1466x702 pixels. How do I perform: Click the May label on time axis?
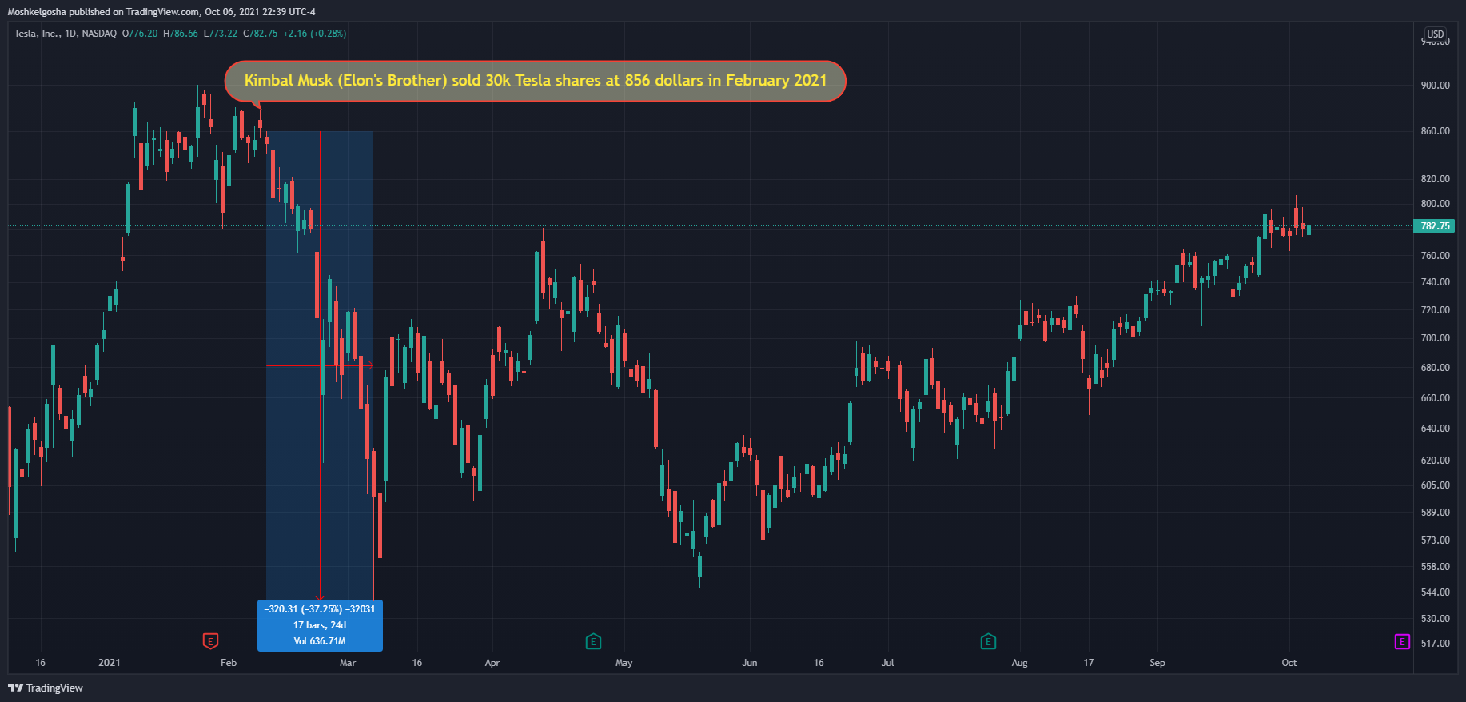click(x=624, y=663)
